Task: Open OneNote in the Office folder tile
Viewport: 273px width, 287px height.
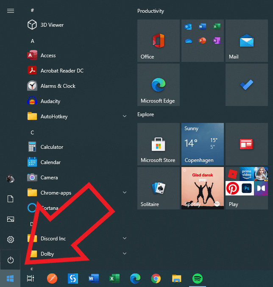Action: 217,40
